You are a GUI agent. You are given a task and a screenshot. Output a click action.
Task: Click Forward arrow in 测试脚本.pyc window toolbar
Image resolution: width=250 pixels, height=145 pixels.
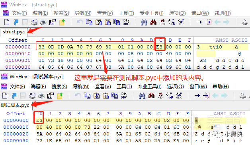click(x=225, y=96)
